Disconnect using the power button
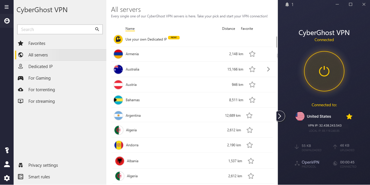 click(x=324, y=71)
